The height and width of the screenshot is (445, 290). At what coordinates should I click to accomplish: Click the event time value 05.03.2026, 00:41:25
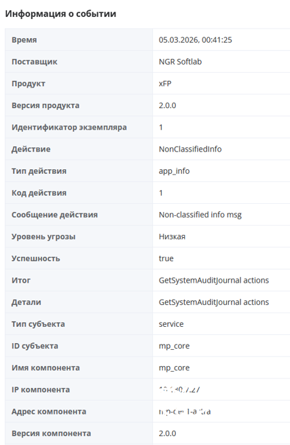pyautogui.click(x=195, y=40)
